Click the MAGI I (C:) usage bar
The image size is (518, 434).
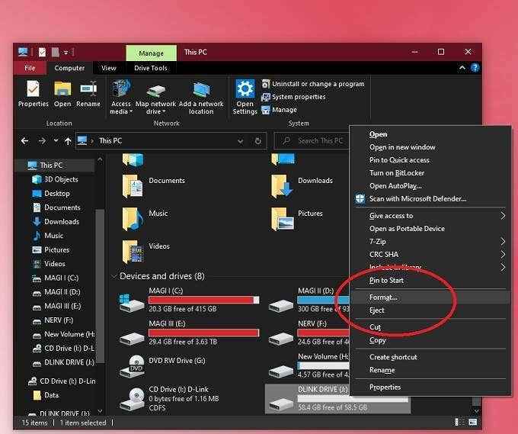pos(204,300)
